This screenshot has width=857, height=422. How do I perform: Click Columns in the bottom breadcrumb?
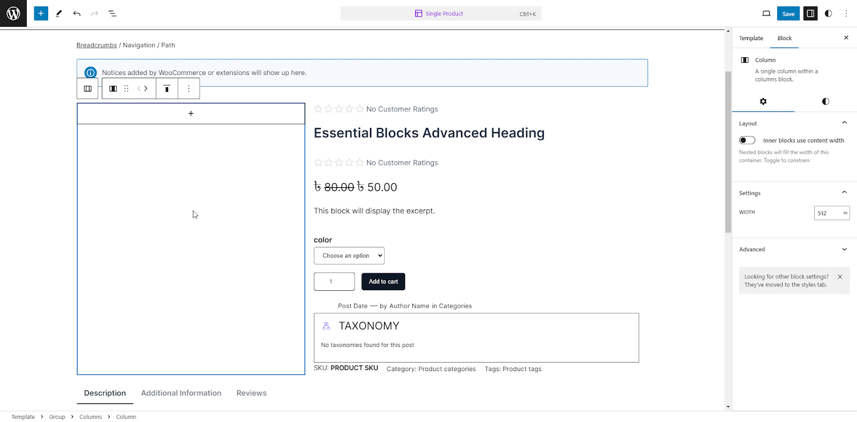(91, 417)
